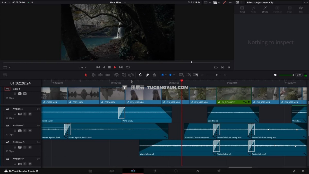This screenshot has height=174, width=309.
Task: Select the Blade Edit Mode tool
Action: (x=108, y=75)
